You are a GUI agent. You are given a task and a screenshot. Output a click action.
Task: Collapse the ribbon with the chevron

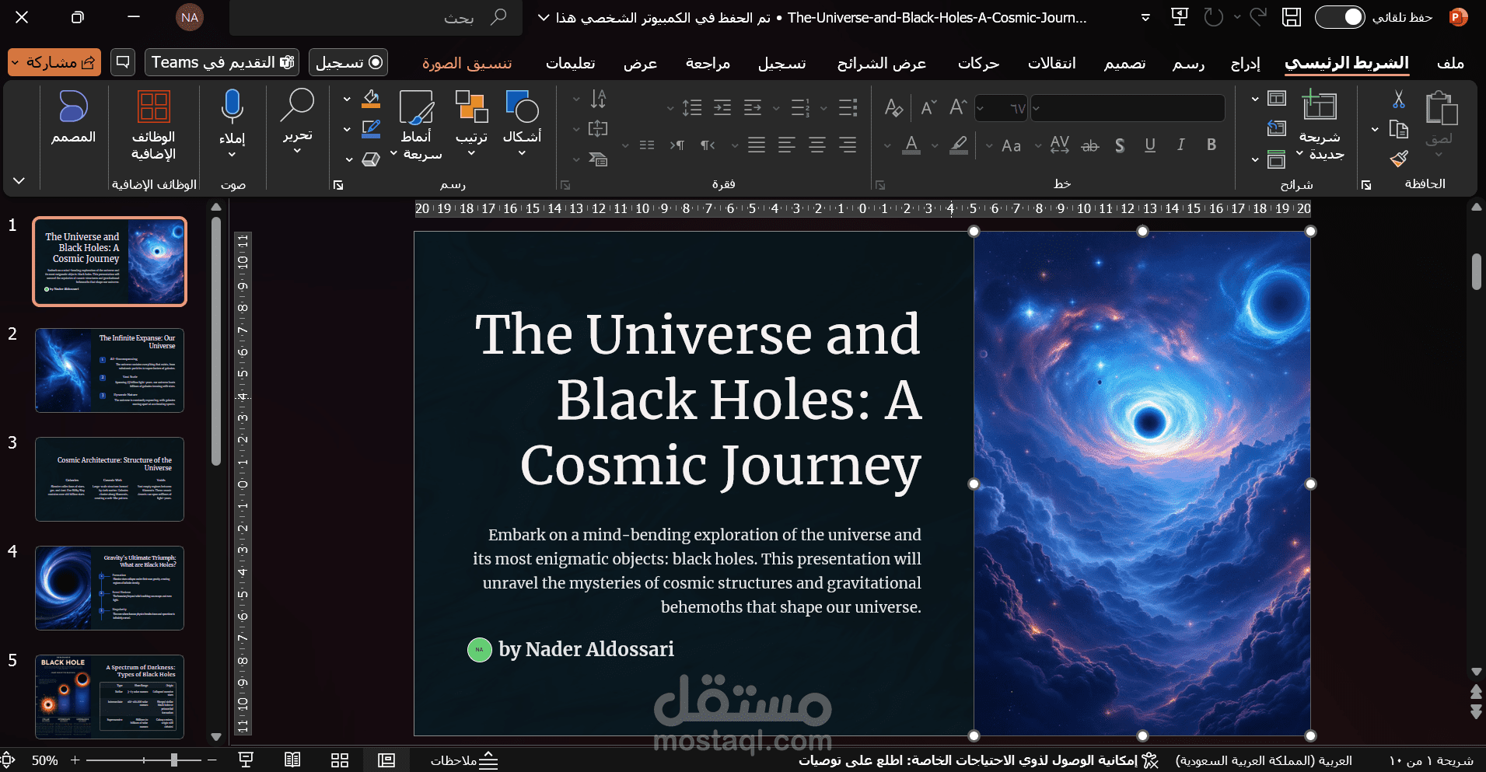(19, 181)
